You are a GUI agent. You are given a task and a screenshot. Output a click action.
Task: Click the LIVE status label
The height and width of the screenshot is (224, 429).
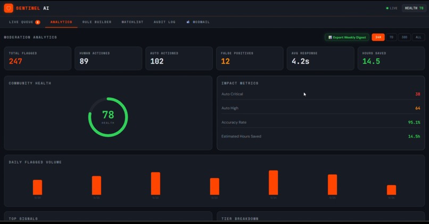click(x=394, y=8)
